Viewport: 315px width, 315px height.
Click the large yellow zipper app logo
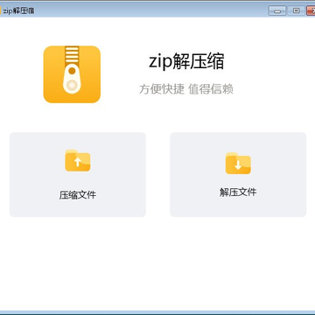coord(72,74)
